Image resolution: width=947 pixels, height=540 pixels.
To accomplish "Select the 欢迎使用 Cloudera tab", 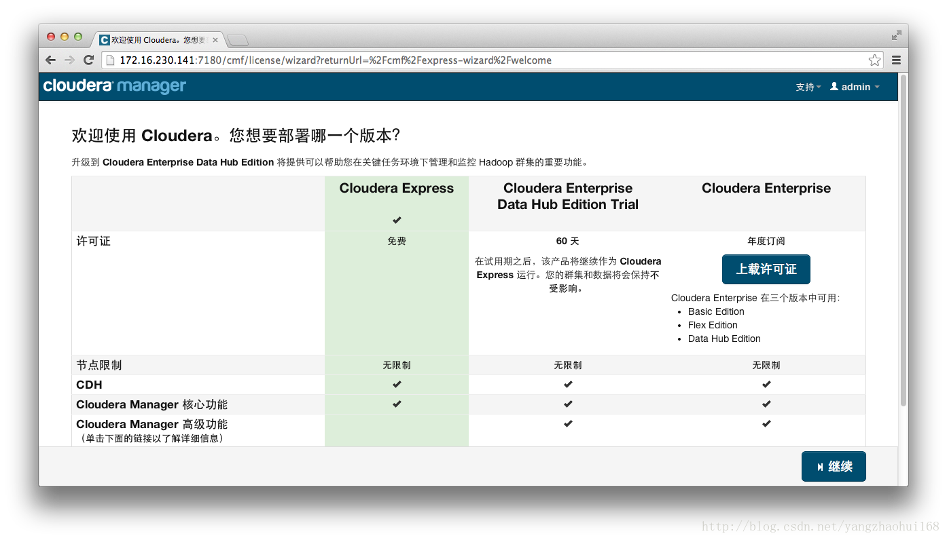I will point(158,40).
